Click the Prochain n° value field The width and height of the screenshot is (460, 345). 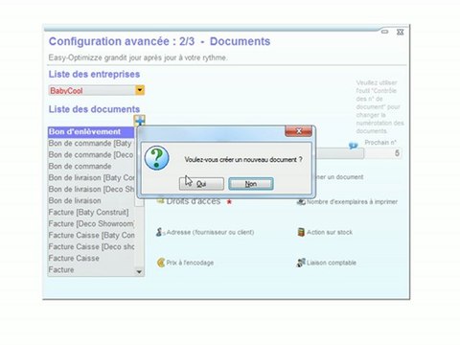pyautogui.click(x=382, y=153)
